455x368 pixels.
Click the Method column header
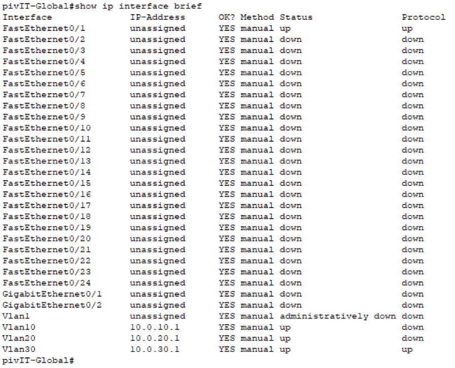tap(257, 17)
